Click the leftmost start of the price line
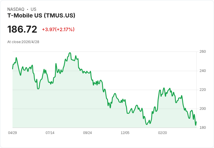 (13, 69)
